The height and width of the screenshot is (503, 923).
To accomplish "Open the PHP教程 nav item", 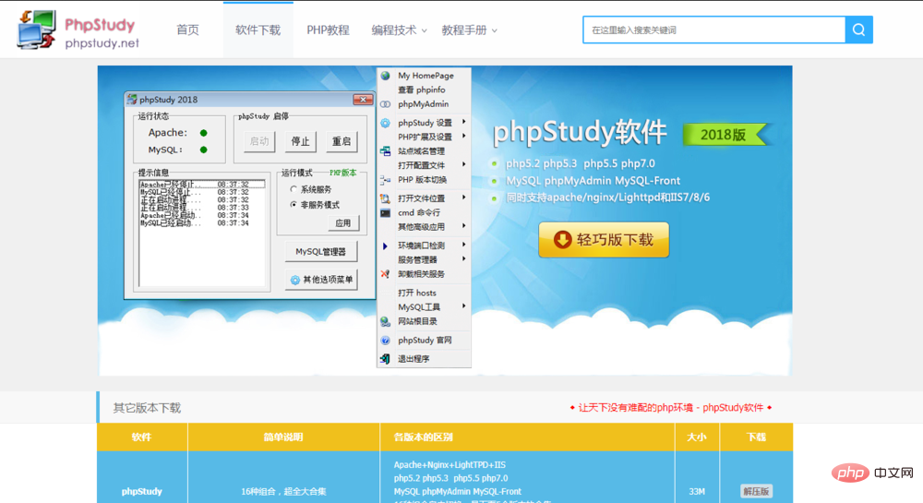I will pos(328,30).
